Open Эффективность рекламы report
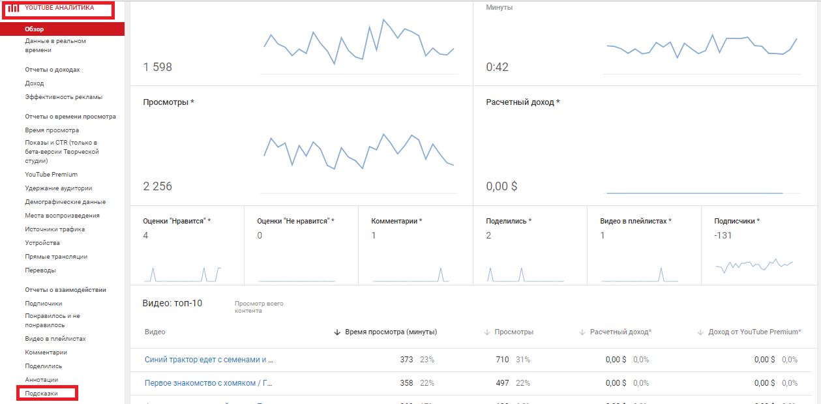Viewport: 821px width, 404px height. coord(64,97)
